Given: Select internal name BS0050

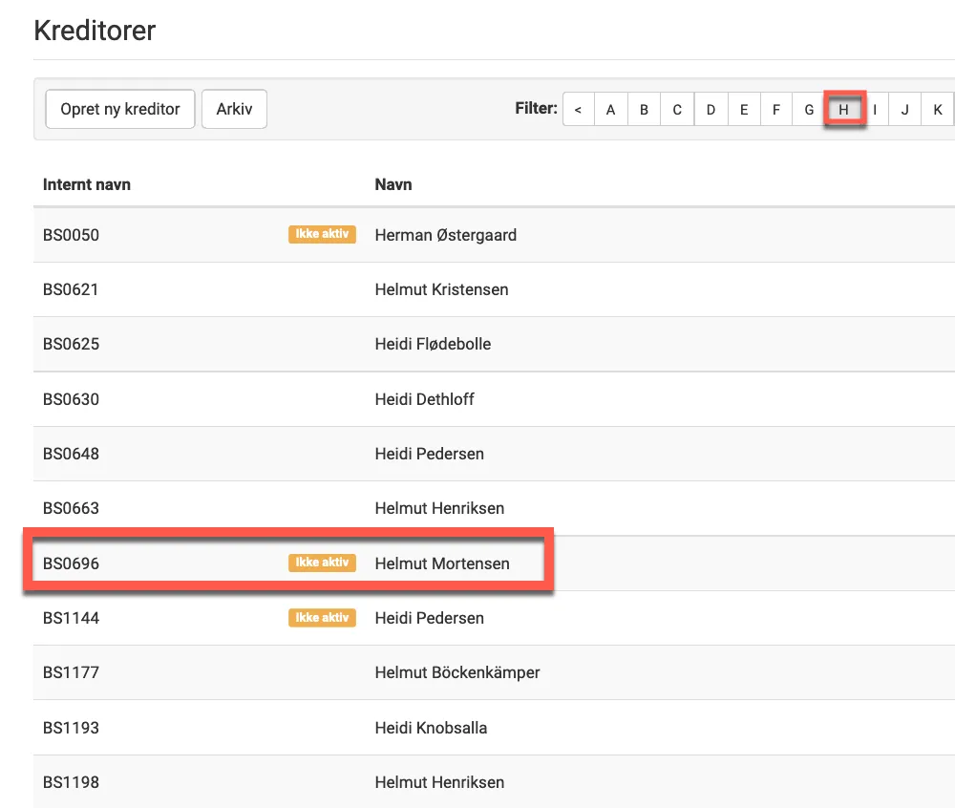Looking at the screenshot, I should coord(71,235).
